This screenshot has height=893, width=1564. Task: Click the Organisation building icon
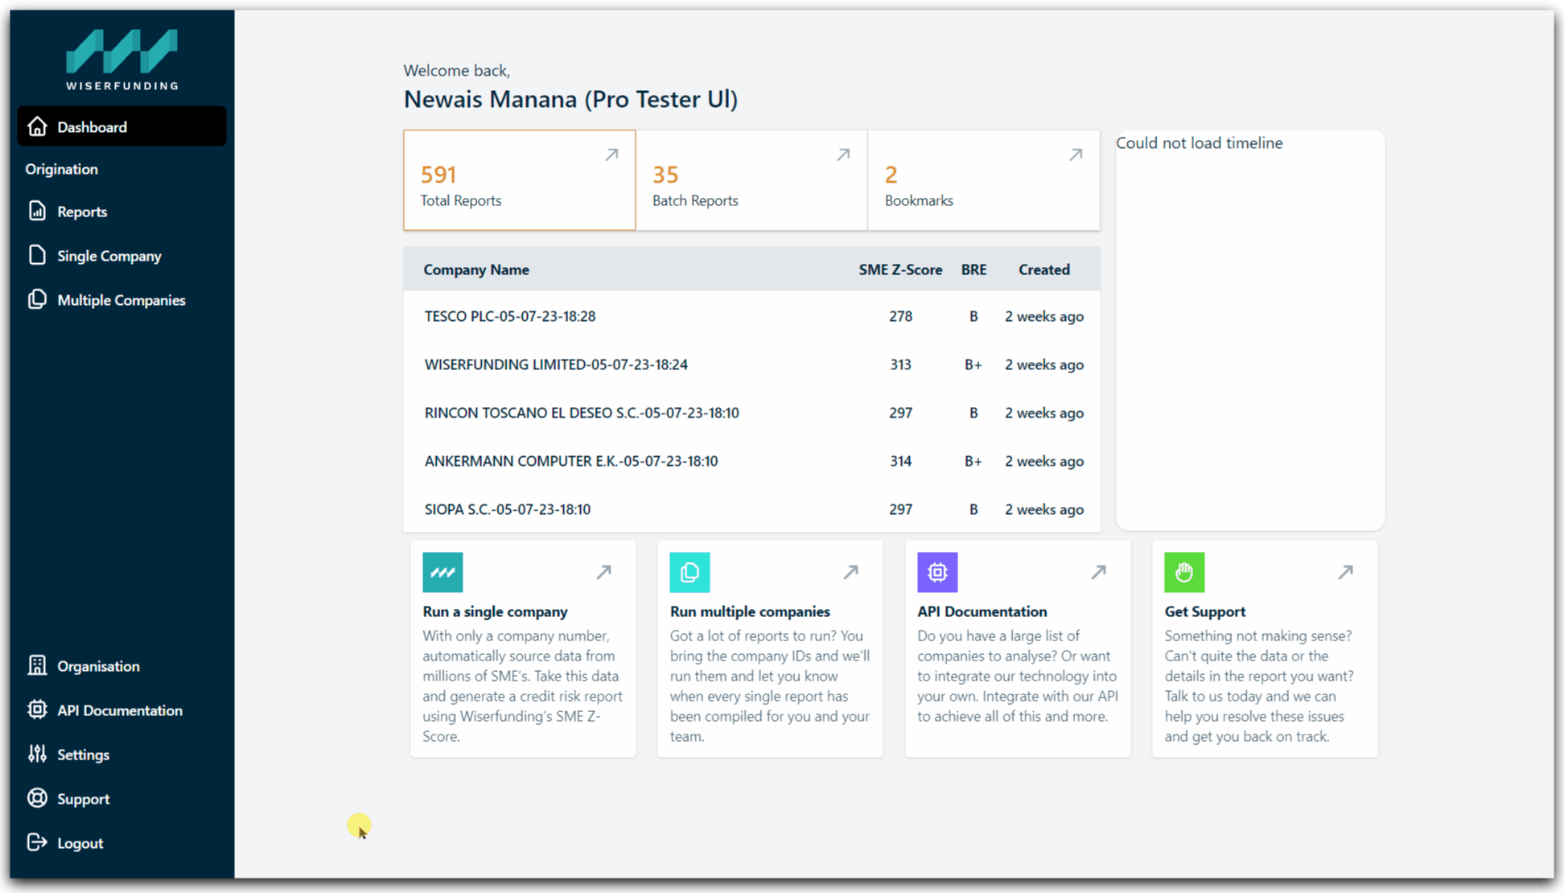[x=37, y=665]
